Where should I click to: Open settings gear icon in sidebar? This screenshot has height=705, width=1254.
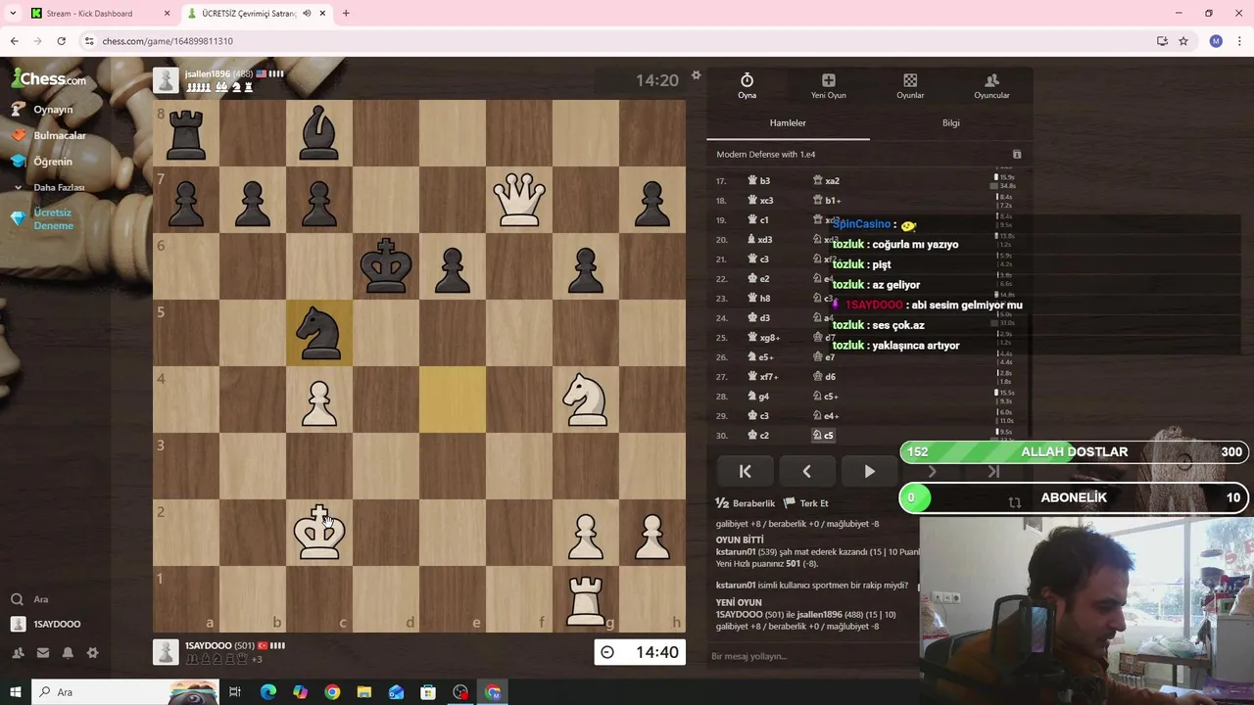point(92,653)
